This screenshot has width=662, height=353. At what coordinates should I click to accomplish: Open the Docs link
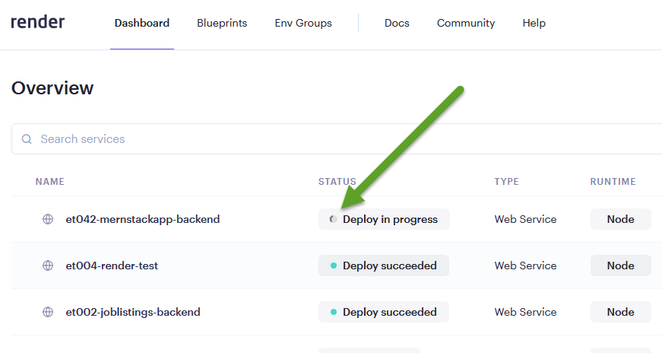(x=397, y=23)
